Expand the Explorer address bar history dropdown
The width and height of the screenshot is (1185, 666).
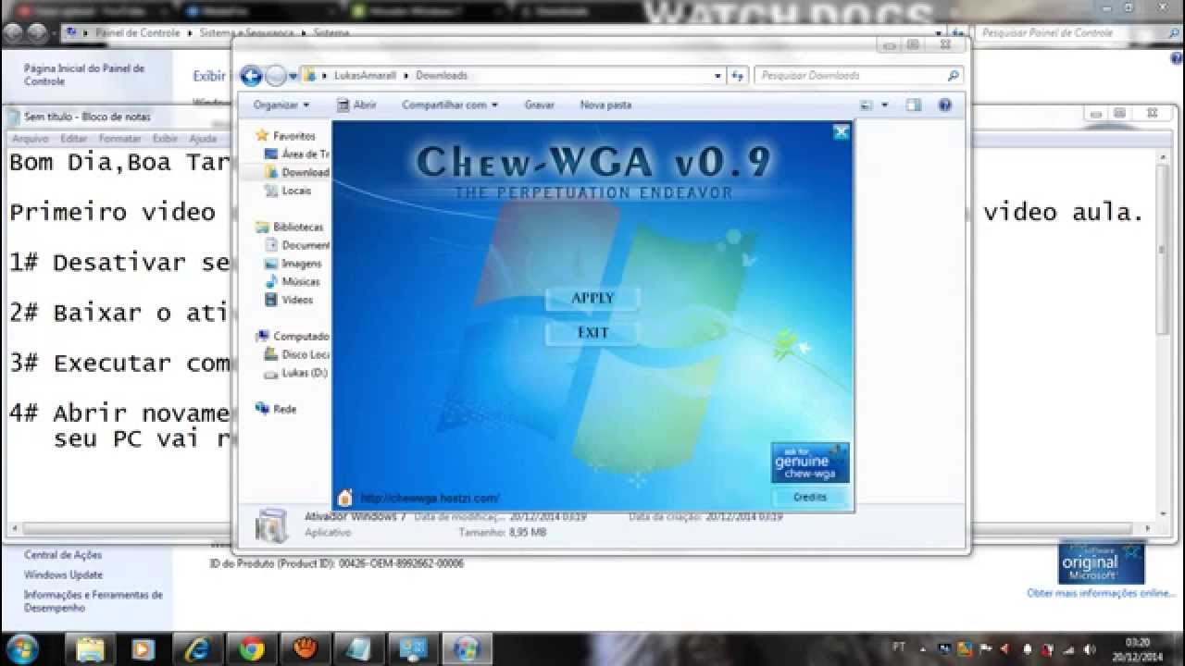coord(717,76)
